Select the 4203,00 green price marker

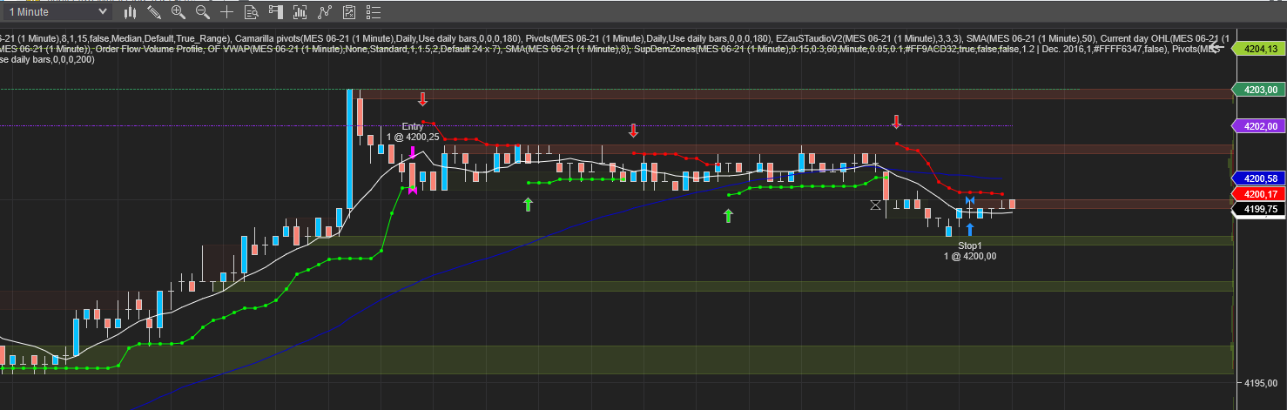[x=1259, y=89]
